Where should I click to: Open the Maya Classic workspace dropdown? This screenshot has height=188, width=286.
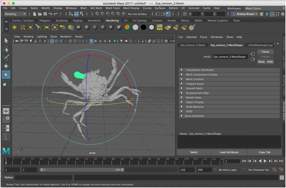coord(264,8)
